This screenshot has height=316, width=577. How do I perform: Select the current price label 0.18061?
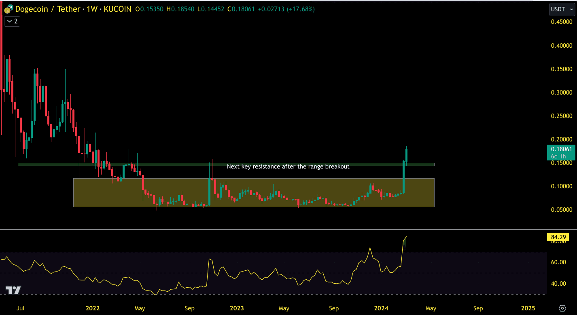click(x=562, y=149)
